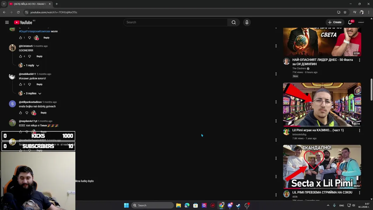Open actions menu for stiliyankostadinov comment

276,102
